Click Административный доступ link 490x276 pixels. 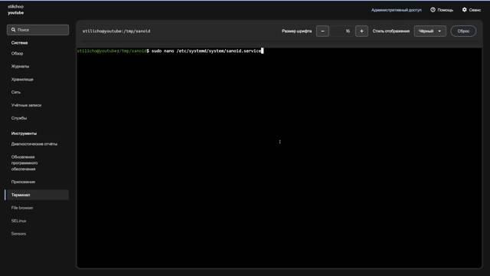tap(397, 10)
